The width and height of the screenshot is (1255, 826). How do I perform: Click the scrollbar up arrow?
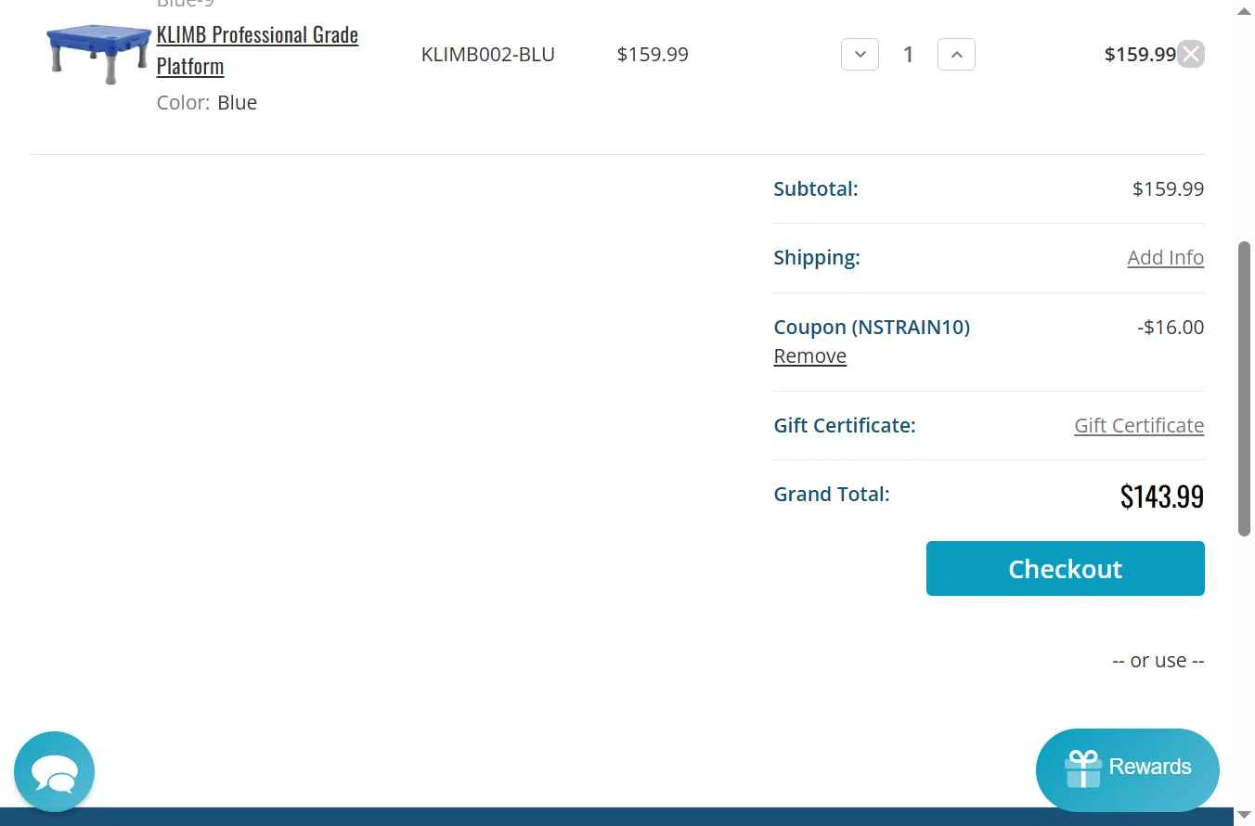(x=1244, y=10)
